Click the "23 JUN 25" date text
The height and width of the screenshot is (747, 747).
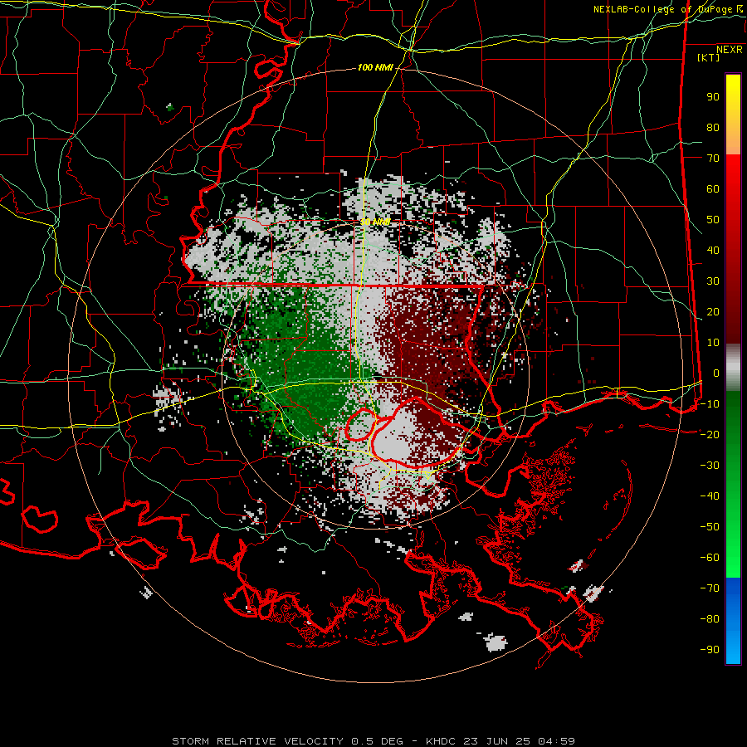point(497,741)
